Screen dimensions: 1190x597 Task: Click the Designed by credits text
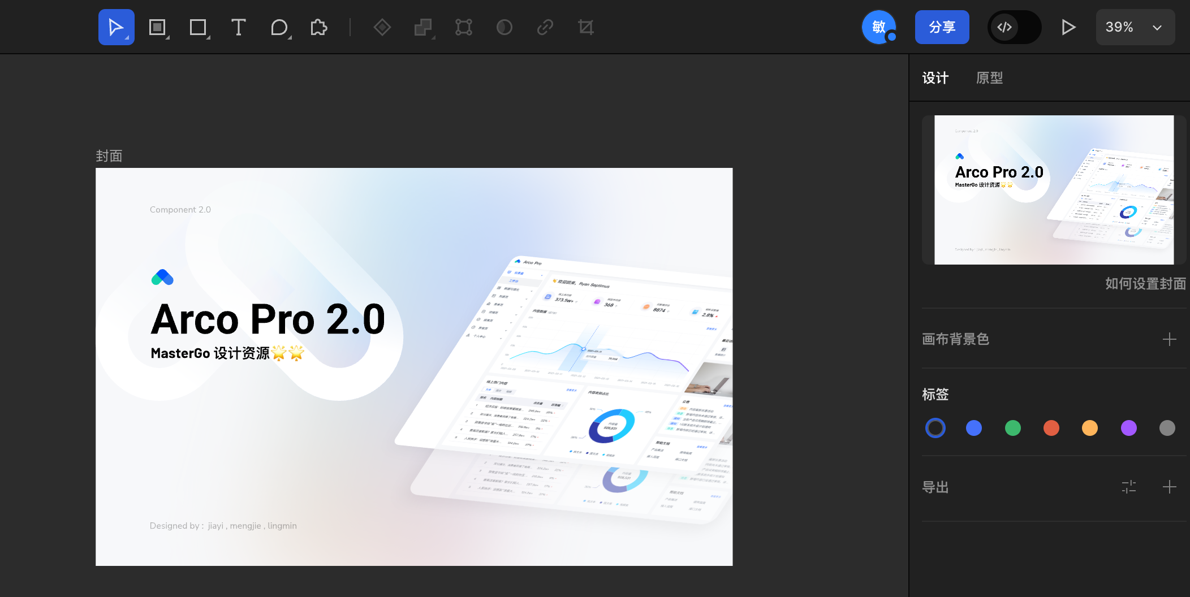point(223,526)
